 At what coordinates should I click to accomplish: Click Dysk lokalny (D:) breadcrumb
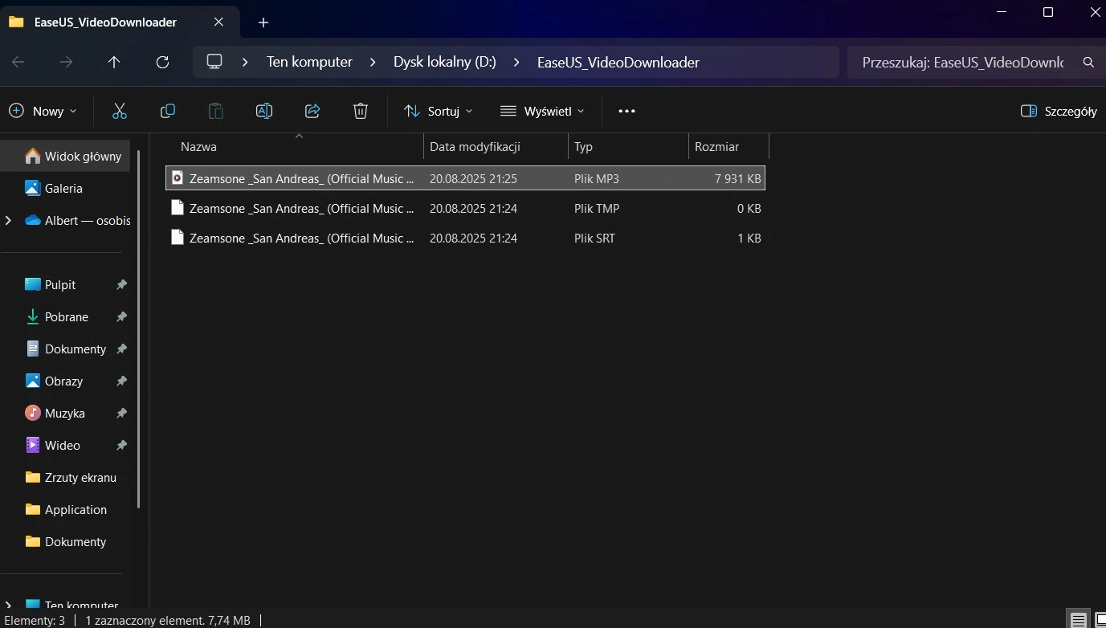[444, 62]
